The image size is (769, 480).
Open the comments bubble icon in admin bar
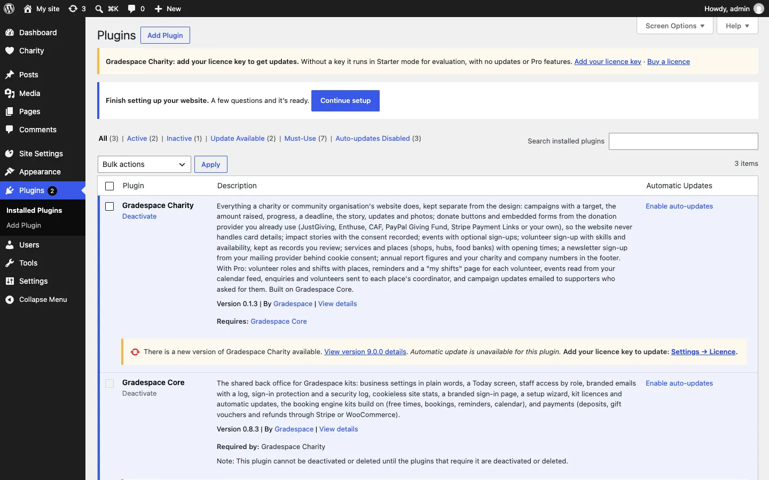click(132, 9)
